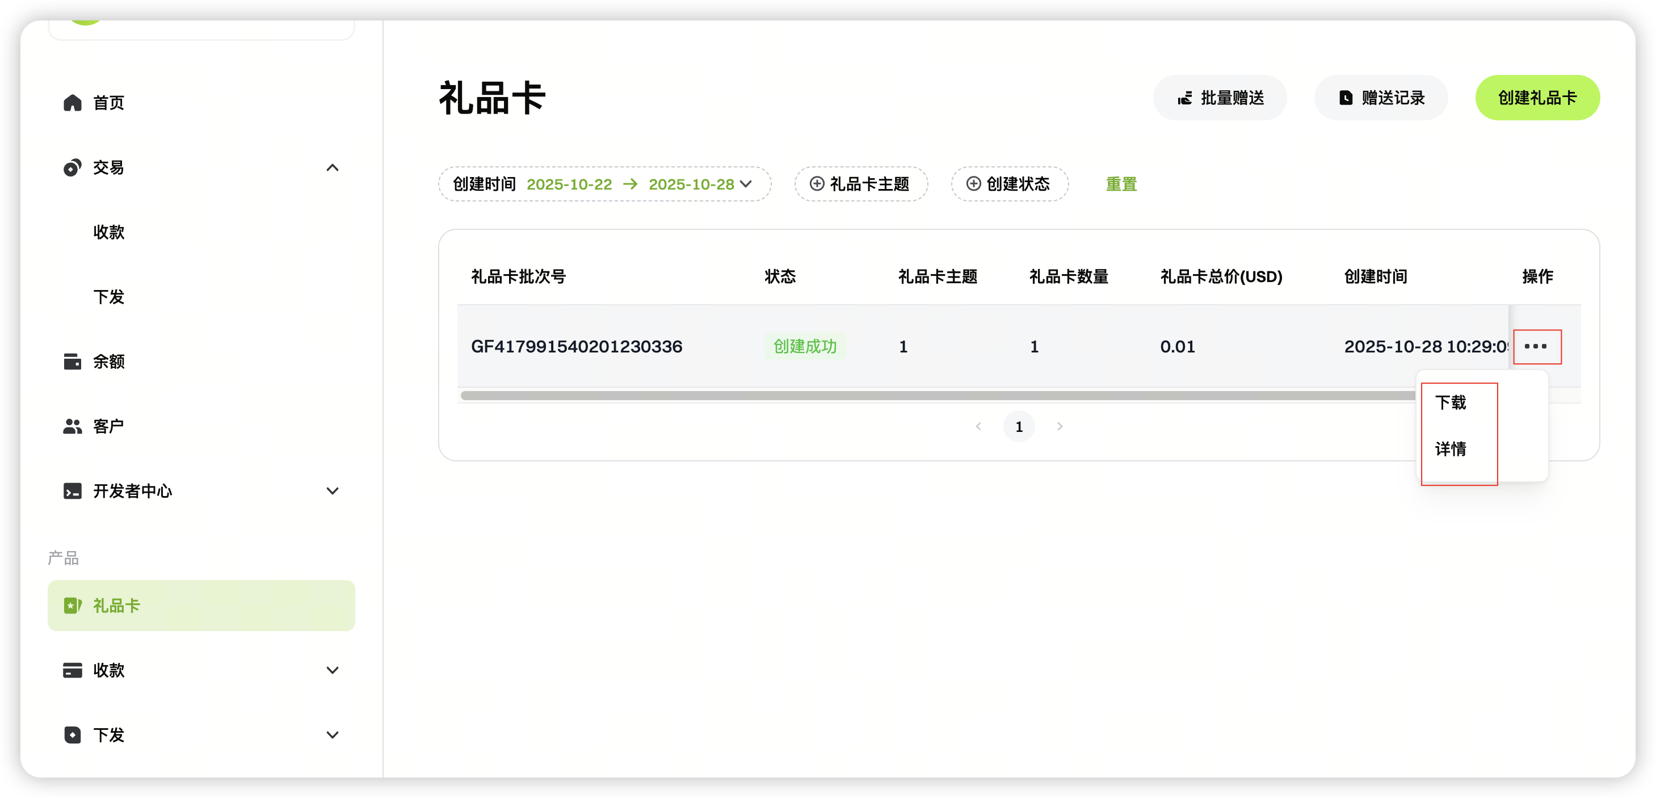
Task: Click page number 1 in pagination
Action: [1018, 426]
